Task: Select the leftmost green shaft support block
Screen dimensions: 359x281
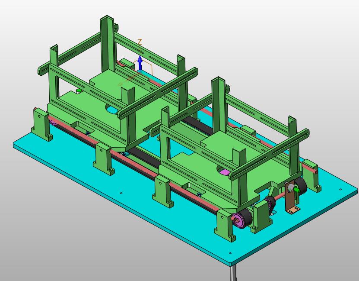Action: click(41, 125)
